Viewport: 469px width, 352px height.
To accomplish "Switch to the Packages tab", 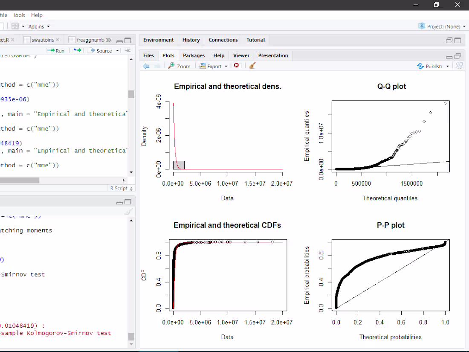I will click(x=194, y=55).
